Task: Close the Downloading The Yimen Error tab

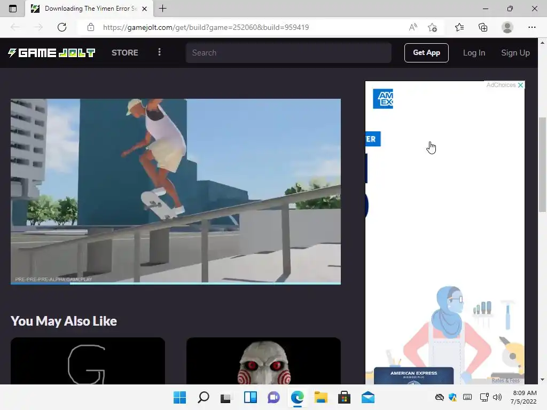Action: (144, 9)
